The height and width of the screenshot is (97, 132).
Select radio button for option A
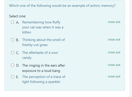pos(13,22)
